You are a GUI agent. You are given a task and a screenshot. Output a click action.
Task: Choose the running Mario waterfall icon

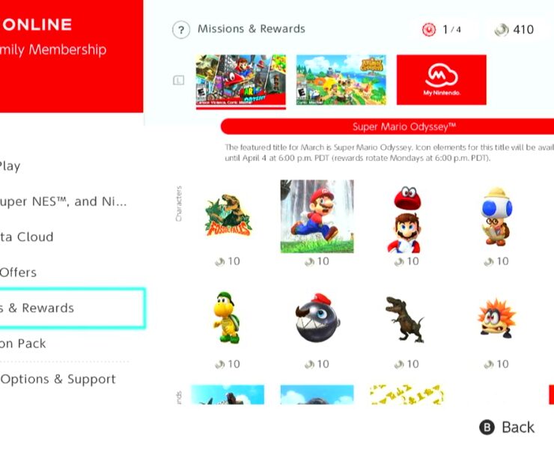[317, 216]
